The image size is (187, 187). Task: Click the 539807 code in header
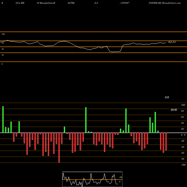(x=125, y=3)
